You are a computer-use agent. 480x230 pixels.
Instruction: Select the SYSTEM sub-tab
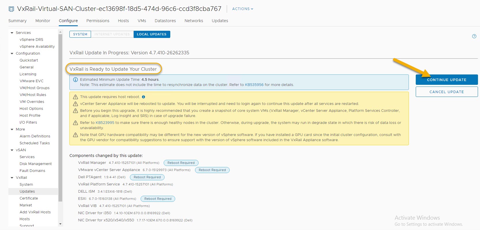[80, 34]
